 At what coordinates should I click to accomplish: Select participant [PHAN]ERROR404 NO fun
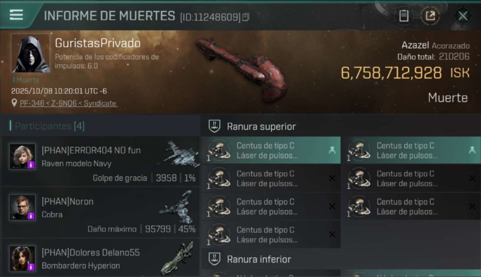point(101,161)
